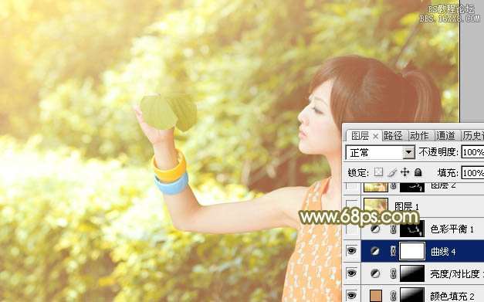The height and width of the screenshot is (302, 484).
Task: Click the lock position move icon
Action: (404, 172)
